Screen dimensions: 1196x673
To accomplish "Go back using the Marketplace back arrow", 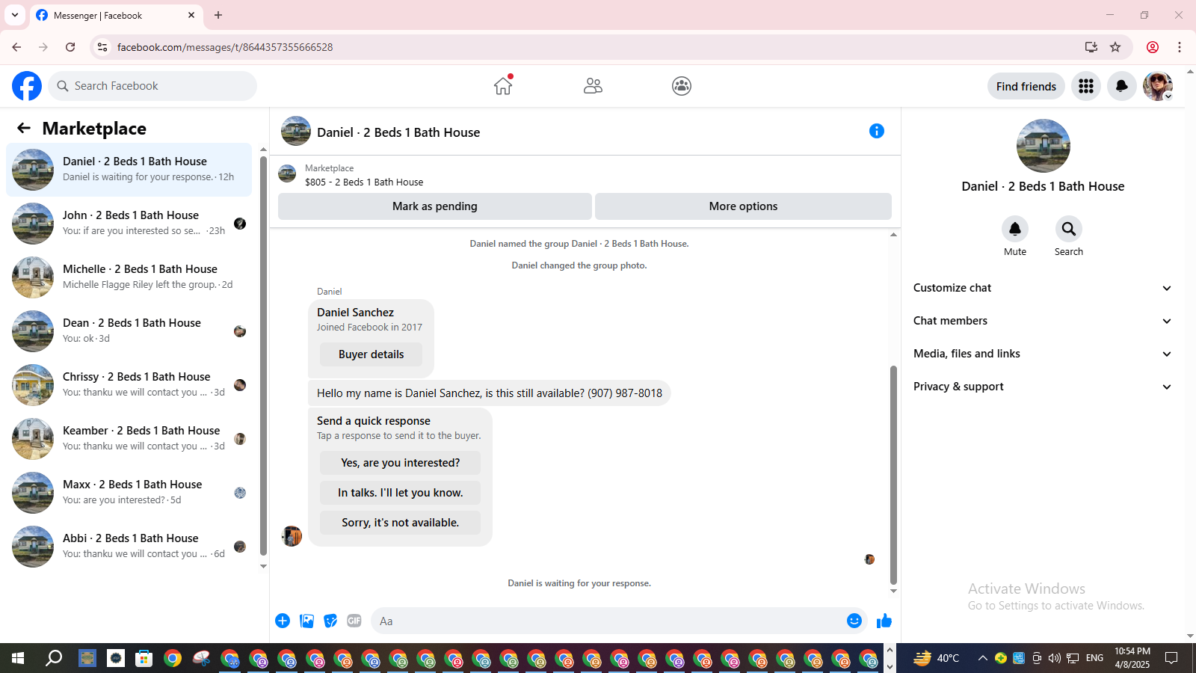I will (x=24, y=128).
